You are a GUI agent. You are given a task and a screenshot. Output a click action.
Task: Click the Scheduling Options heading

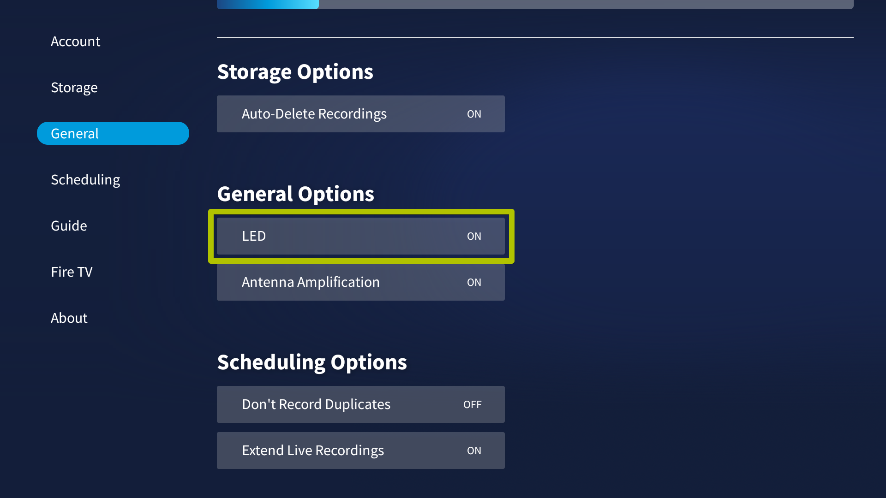tap(312, 362)
